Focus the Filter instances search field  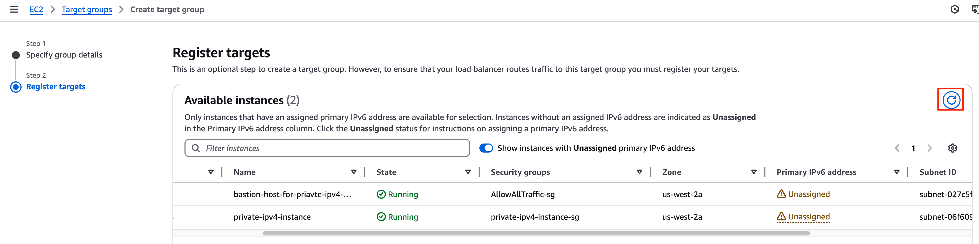tap(327, 148)
